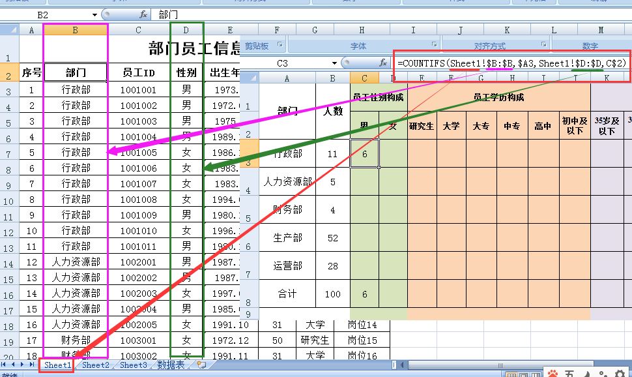
Task: Click the fx insert function icon beside B2
Action: [143, 14]
